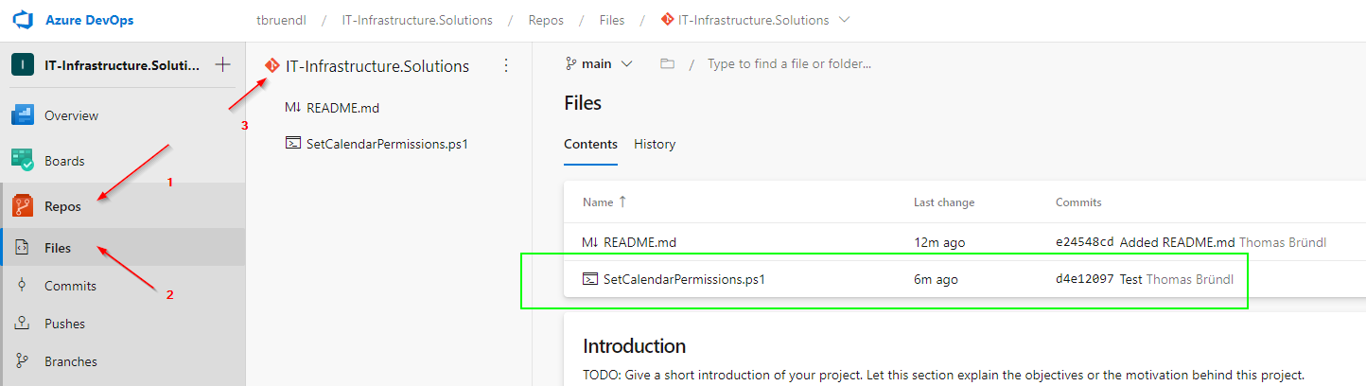1366x386 pixels.
Task: Click the Azure DevOps logo icon
Action: (x=23, y=19)
